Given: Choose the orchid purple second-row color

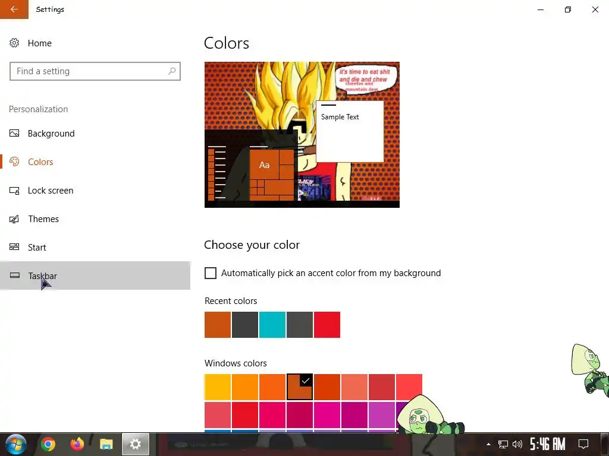Looking at the screenshot, I should point(382,415).
